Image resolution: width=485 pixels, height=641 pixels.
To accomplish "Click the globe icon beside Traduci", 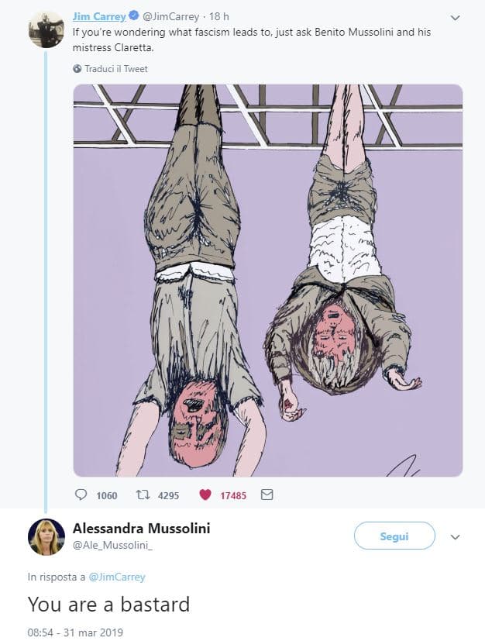I will [x=77, y=69].
